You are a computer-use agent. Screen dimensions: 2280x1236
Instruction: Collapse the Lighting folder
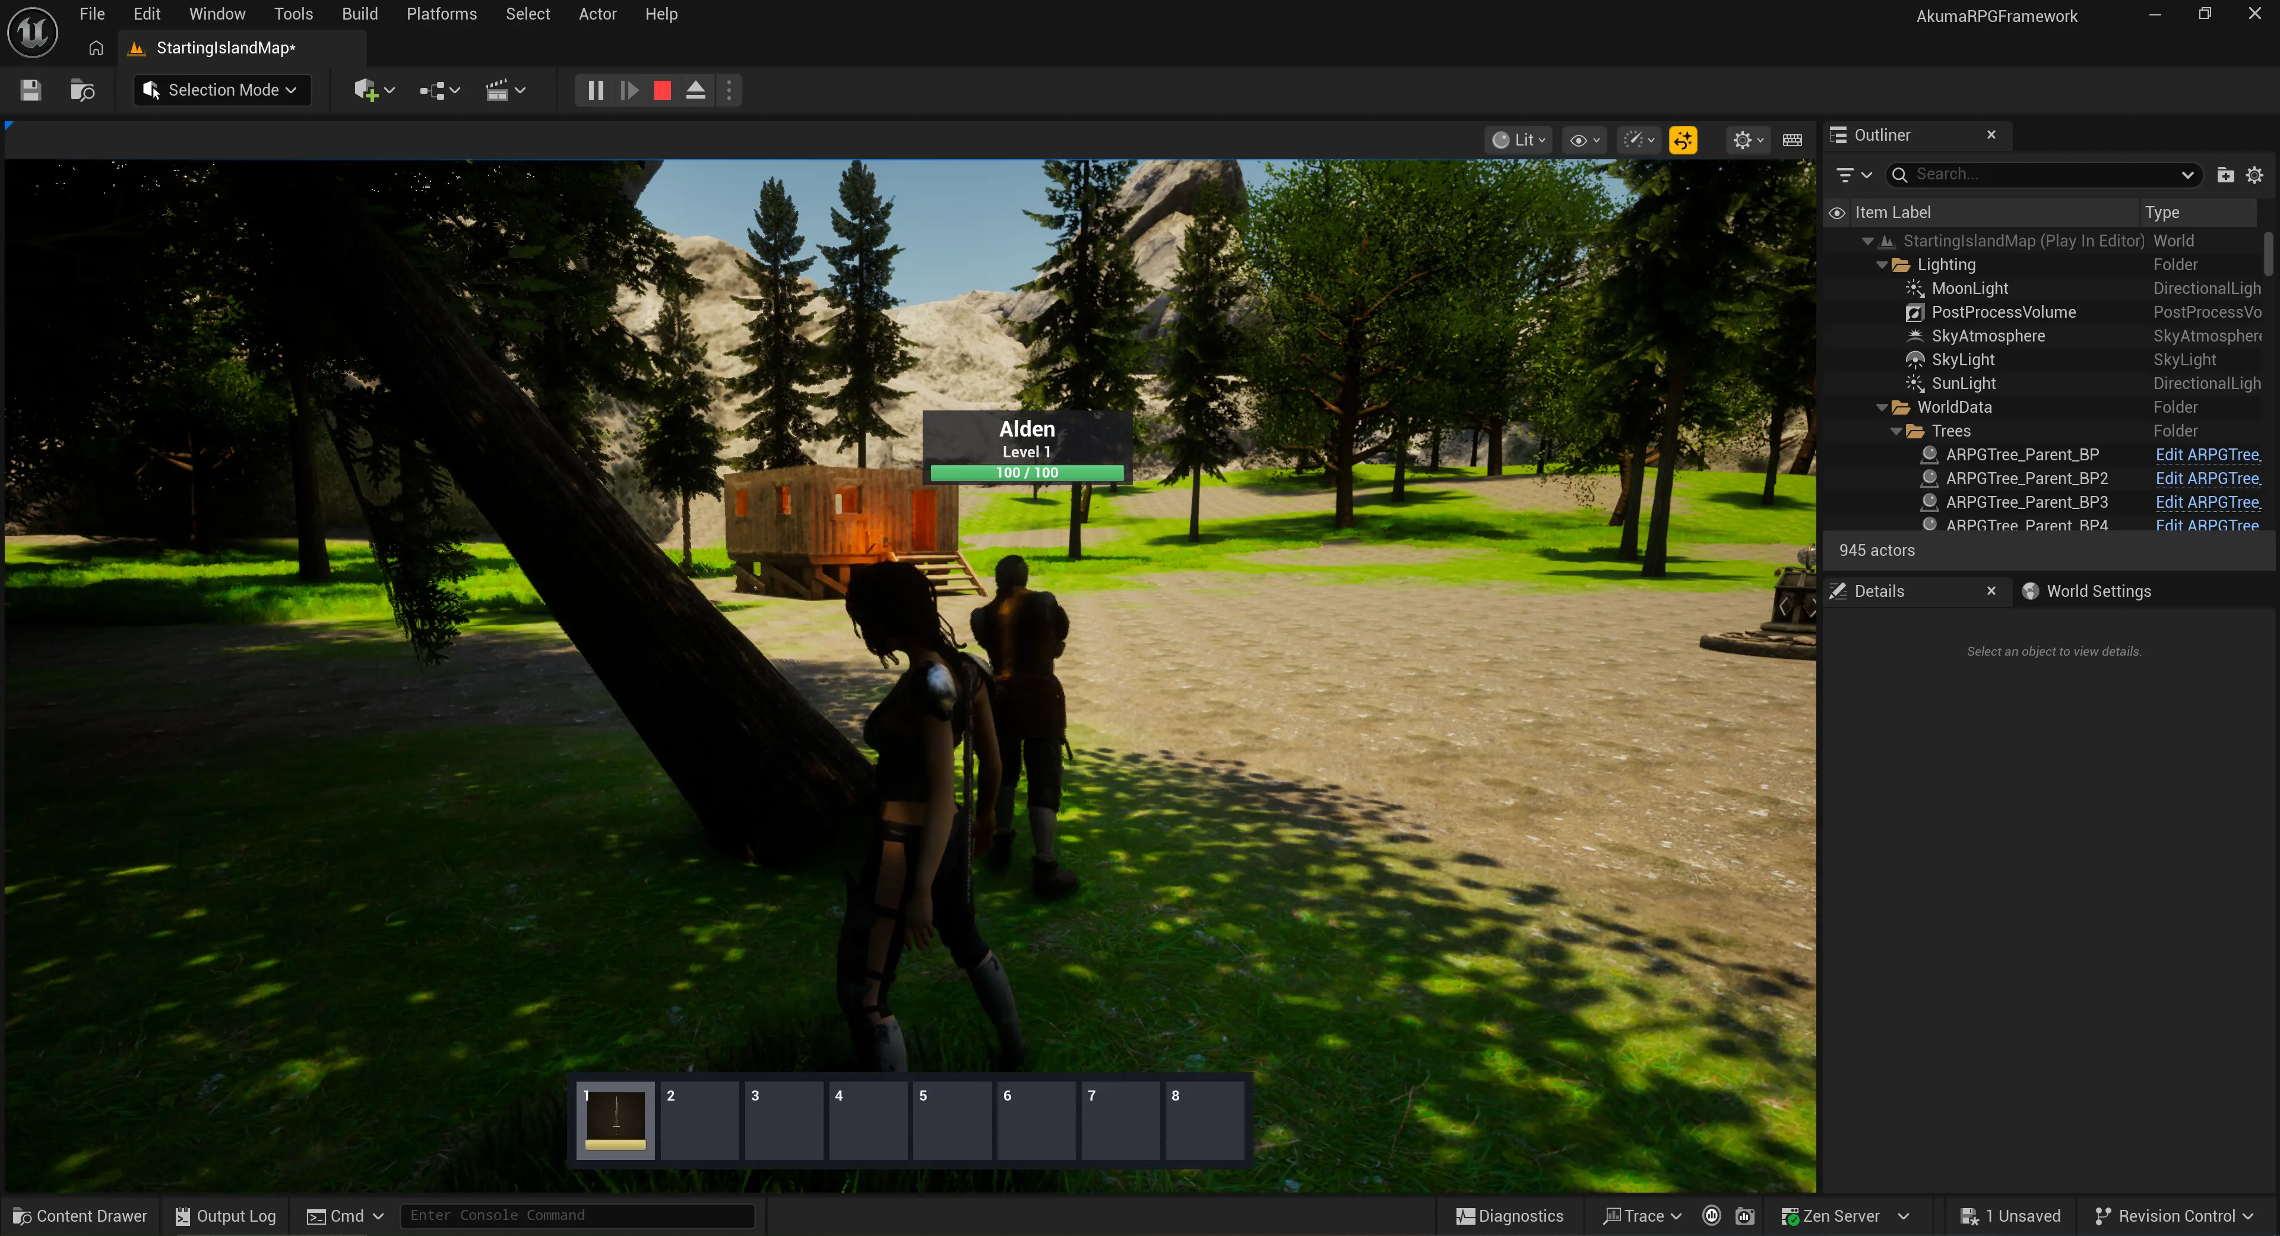pos(1882,265)
